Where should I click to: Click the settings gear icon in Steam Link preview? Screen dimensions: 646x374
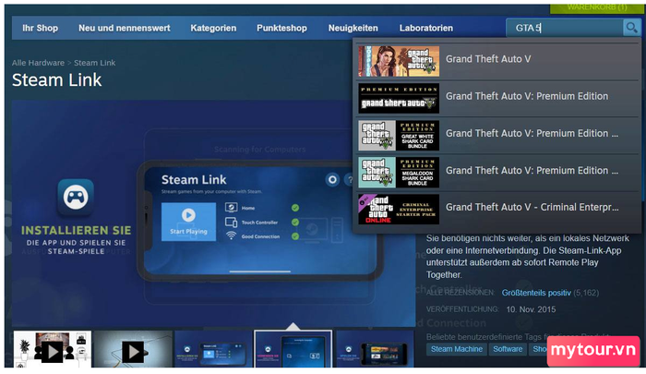(332, 180)
